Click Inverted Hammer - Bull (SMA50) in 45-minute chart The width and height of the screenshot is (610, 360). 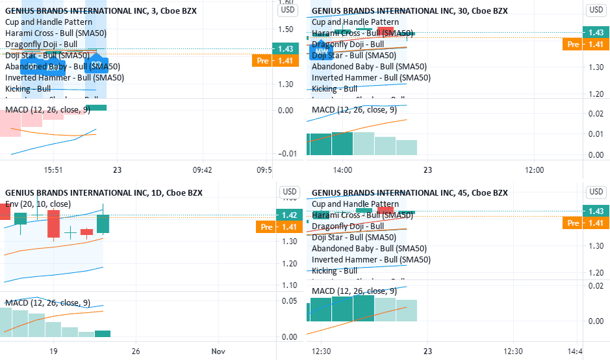[x=371, y=260]
